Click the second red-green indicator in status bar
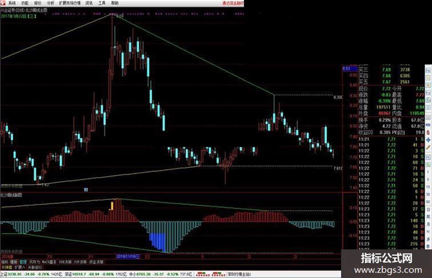The height and width of the screenshot is (278, 432). [218, 274]
